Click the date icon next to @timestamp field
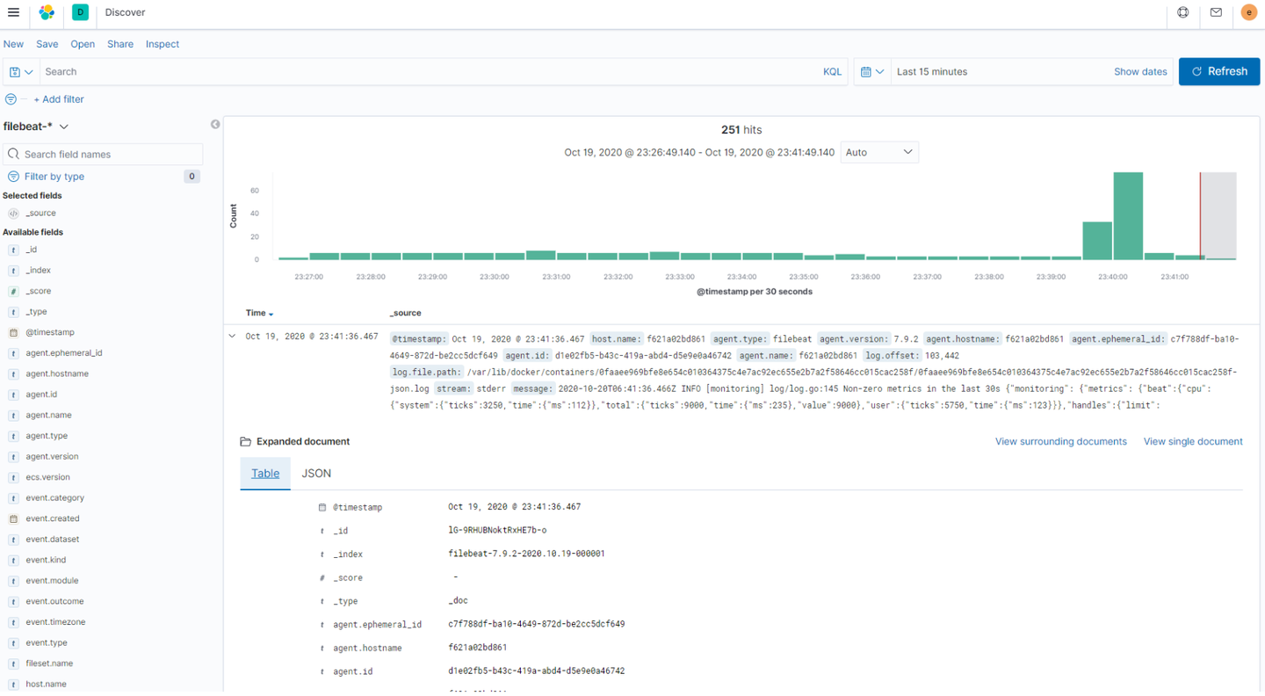 (x=13, y=333)
